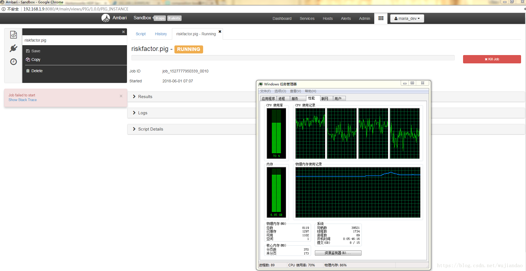Click the riskfactor.pig script name field
This screenshot has height=271, width=526.
(75, 40)
